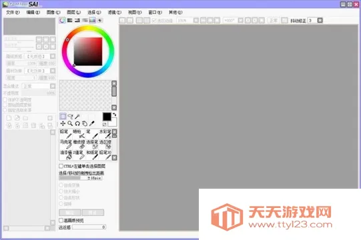Toggle transparent color icon below foreground swatch
The height and width of the screenshot is (240, 361).
(x=105, y=124)
